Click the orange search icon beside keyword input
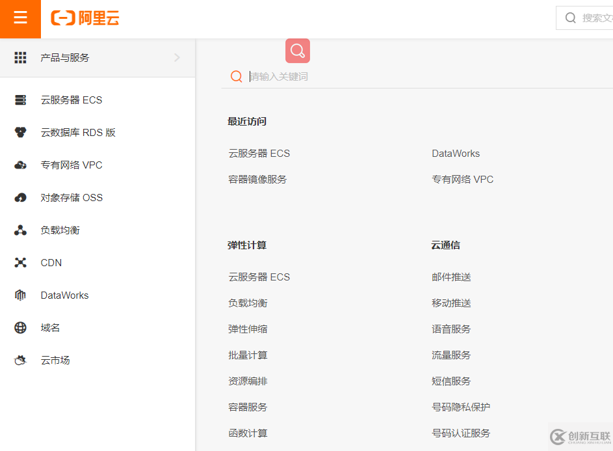 236,76
